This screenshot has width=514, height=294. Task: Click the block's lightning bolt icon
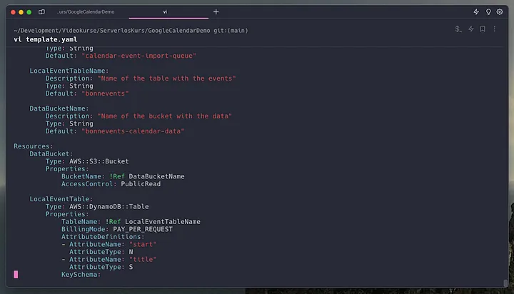tap(471, 29)
